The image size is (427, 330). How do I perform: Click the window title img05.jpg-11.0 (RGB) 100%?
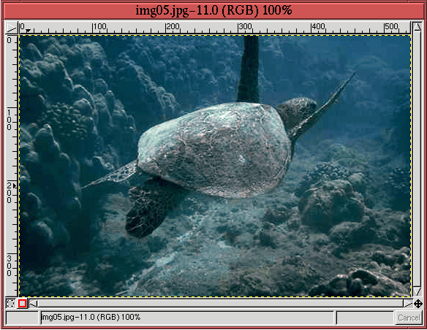pos(213,10)
